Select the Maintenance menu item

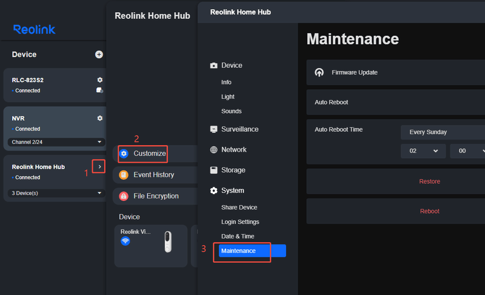pyautogui.click(x=252, y=251)
